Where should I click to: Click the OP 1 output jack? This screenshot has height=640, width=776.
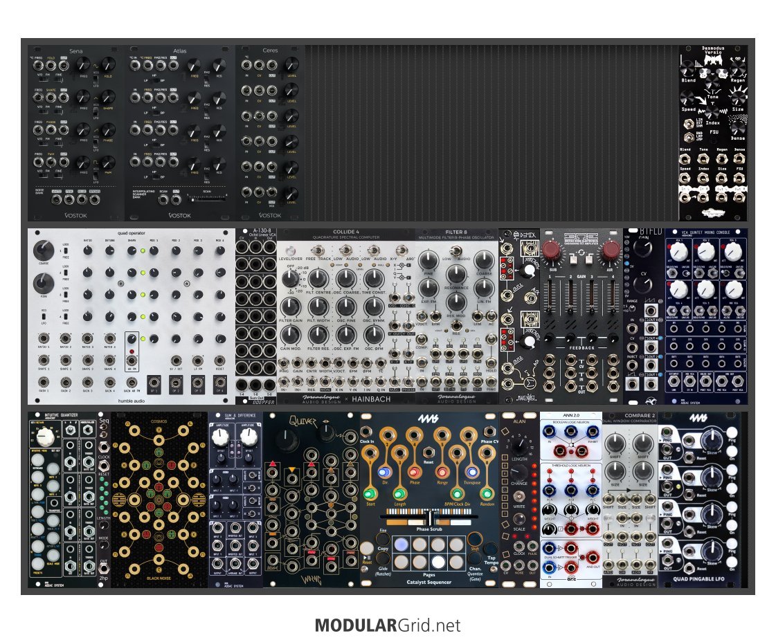[x=154, y=383]
